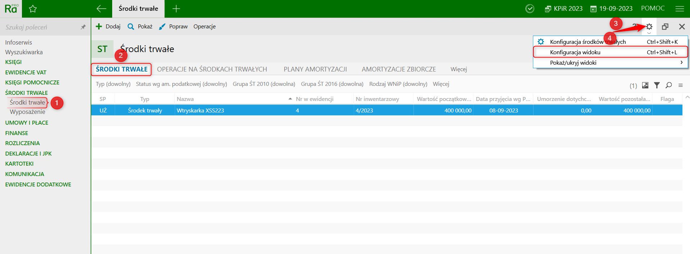Click the table search magnifier icon
Screen dimensions: 690x254
click(668, 85)
